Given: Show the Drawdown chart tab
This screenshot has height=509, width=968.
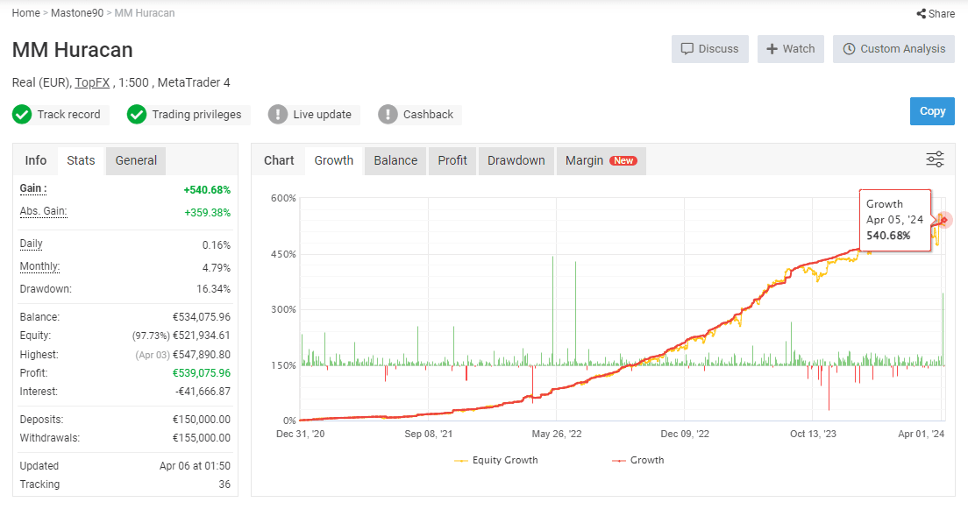Looking at the screenshot, I should pos(516,160).
